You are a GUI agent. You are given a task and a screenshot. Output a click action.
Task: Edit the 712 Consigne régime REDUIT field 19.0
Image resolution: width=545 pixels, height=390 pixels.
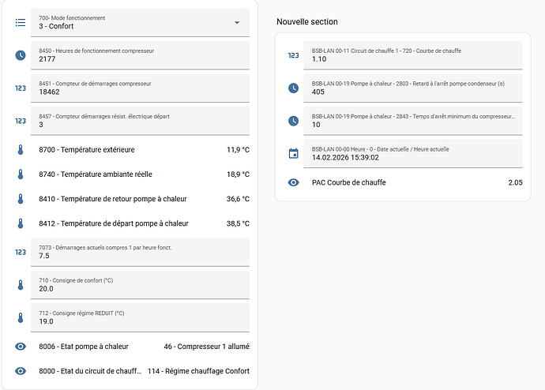click(x=140, y=318)
